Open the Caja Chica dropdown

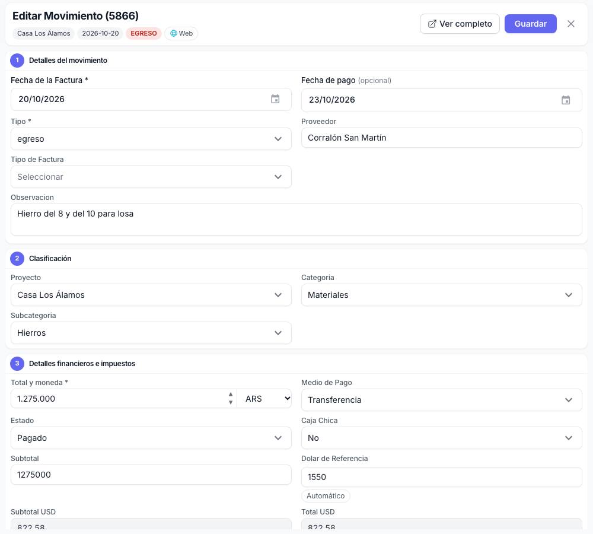pyautogui.click(x=441, y=438)
